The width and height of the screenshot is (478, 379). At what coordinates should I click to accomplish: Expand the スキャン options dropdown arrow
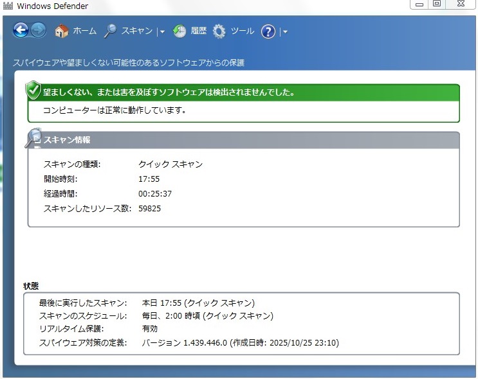tap(163, 31)
